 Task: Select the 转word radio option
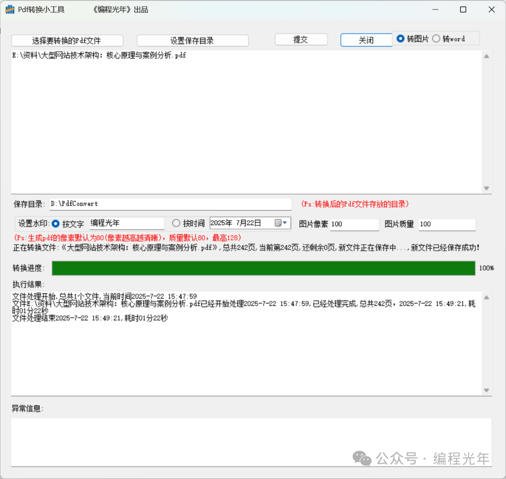[436, 39]
